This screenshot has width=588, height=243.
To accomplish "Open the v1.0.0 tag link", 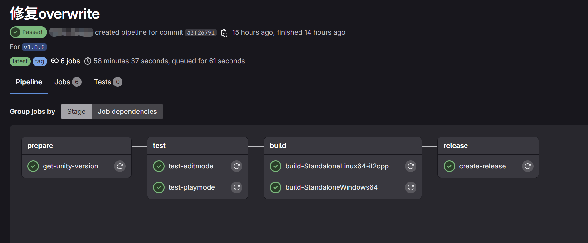I will coord(34,47).
